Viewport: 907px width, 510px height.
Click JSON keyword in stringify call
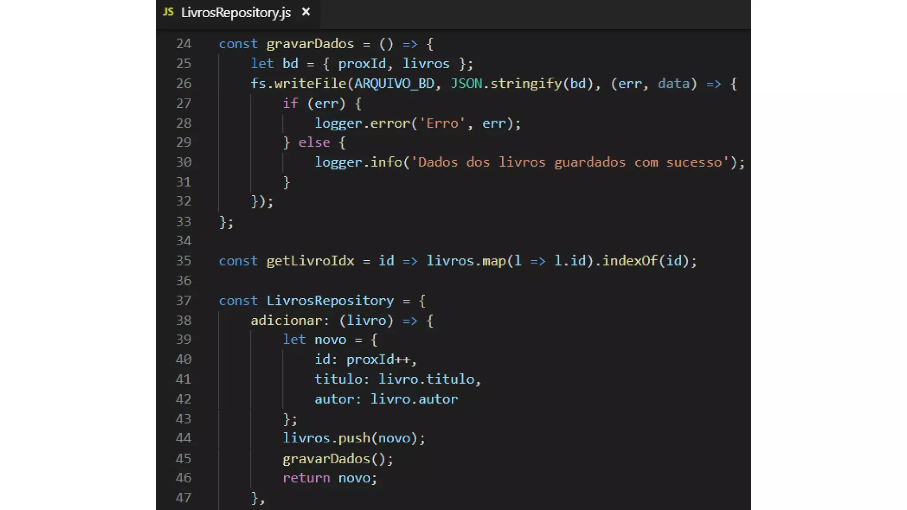tap(466, 84)
